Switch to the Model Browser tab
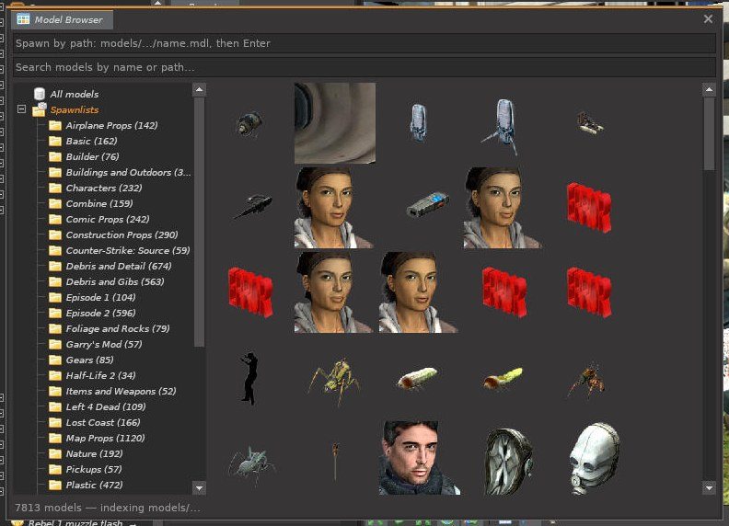Viewport: 729px width, 526px height. coord(62,20)
